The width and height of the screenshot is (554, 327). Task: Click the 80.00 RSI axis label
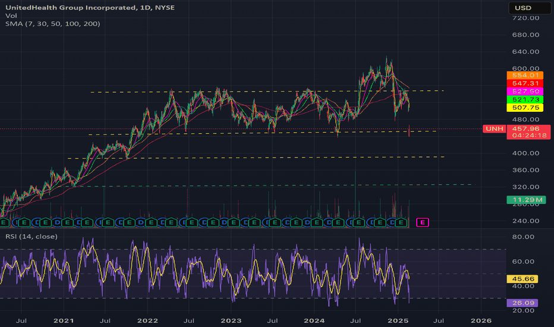[x=523, y=237]
